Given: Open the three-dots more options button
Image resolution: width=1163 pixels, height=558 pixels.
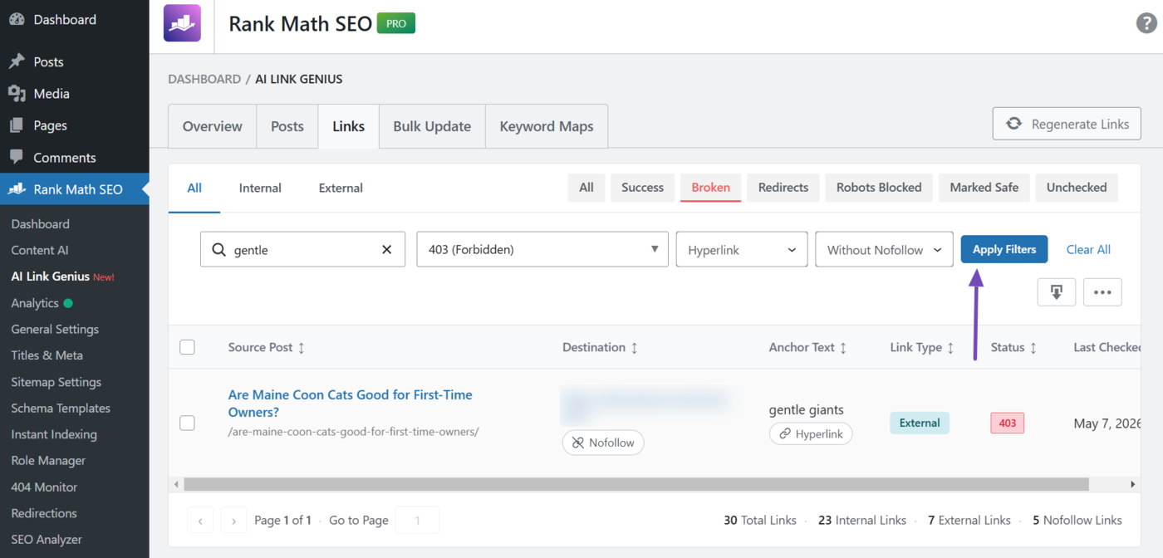Looking at the screenshot, I should 1102,292.
